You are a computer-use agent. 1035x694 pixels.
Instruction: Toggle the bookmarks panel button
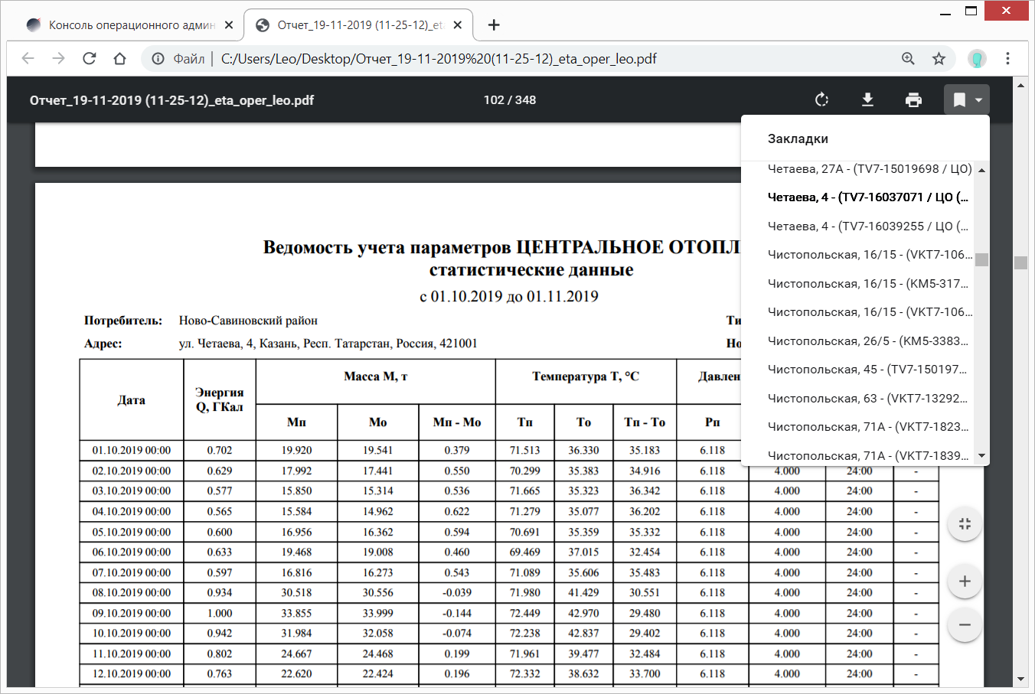click(x=966, y=100)
